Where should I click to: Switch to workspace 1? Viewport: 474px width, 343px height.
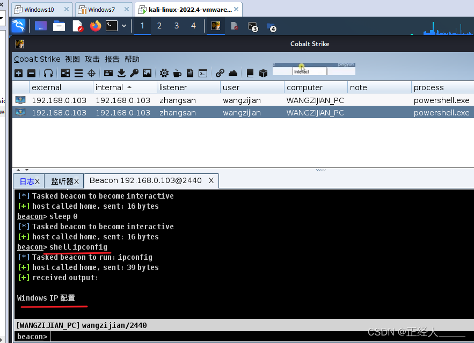142,26
